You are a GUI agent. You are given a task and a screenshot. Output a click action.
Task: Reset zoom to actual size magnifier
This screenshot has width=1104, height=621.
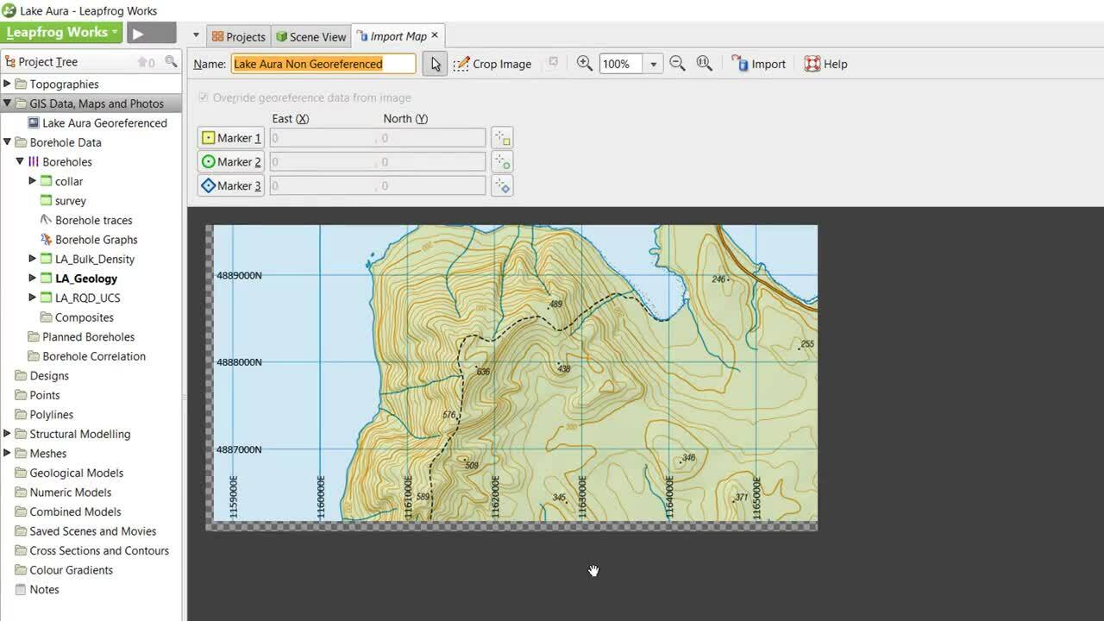click(x=704, y=63)
